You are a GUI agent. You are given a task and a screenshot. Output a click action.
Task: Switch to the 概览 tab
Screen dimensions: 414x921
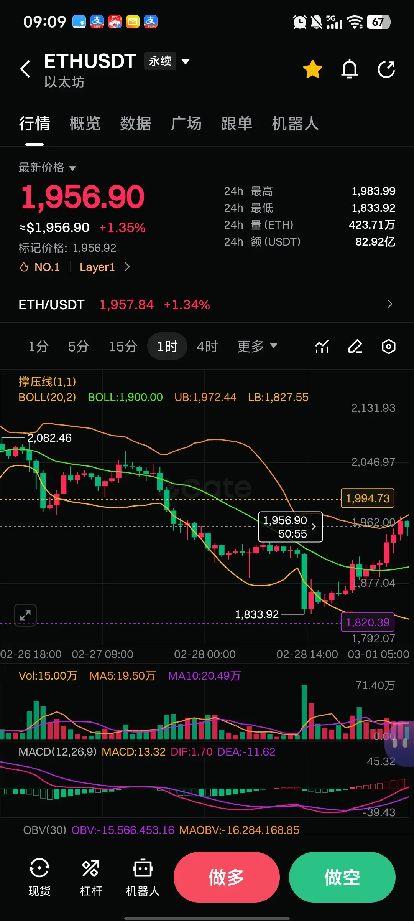point(85,124)
